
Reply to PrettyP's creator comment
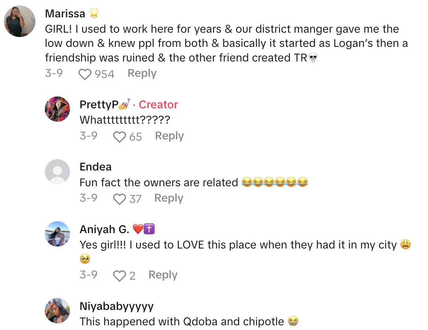[x=169, y=136]
